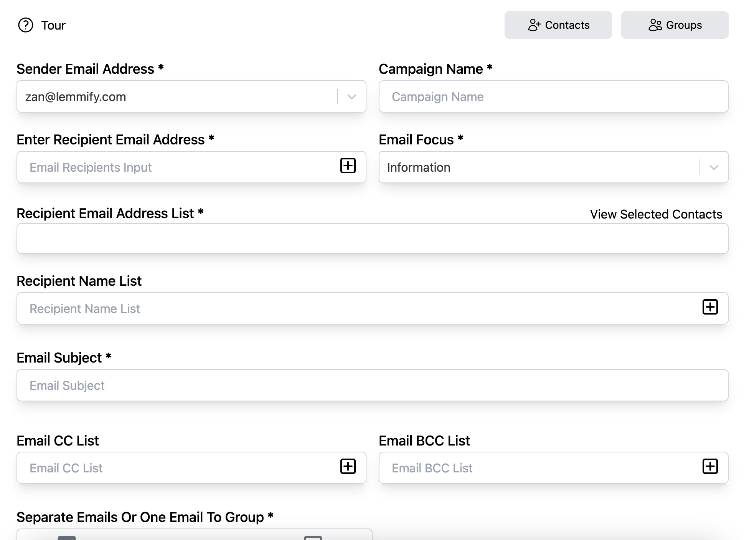Toggle the filled checkbox under Separate Emails section
The image size is (744, 540).
[x=67, y=537]
